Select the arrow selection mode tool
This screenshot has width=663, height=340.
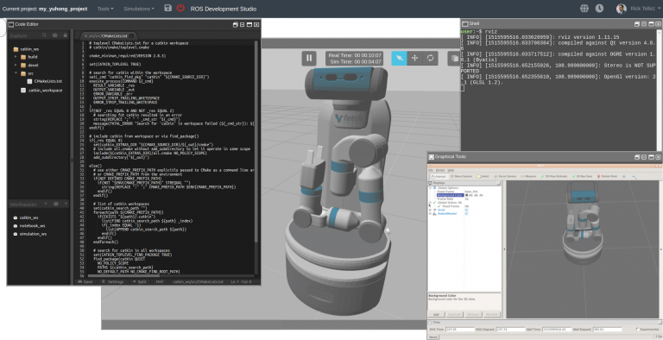point(399,59)
